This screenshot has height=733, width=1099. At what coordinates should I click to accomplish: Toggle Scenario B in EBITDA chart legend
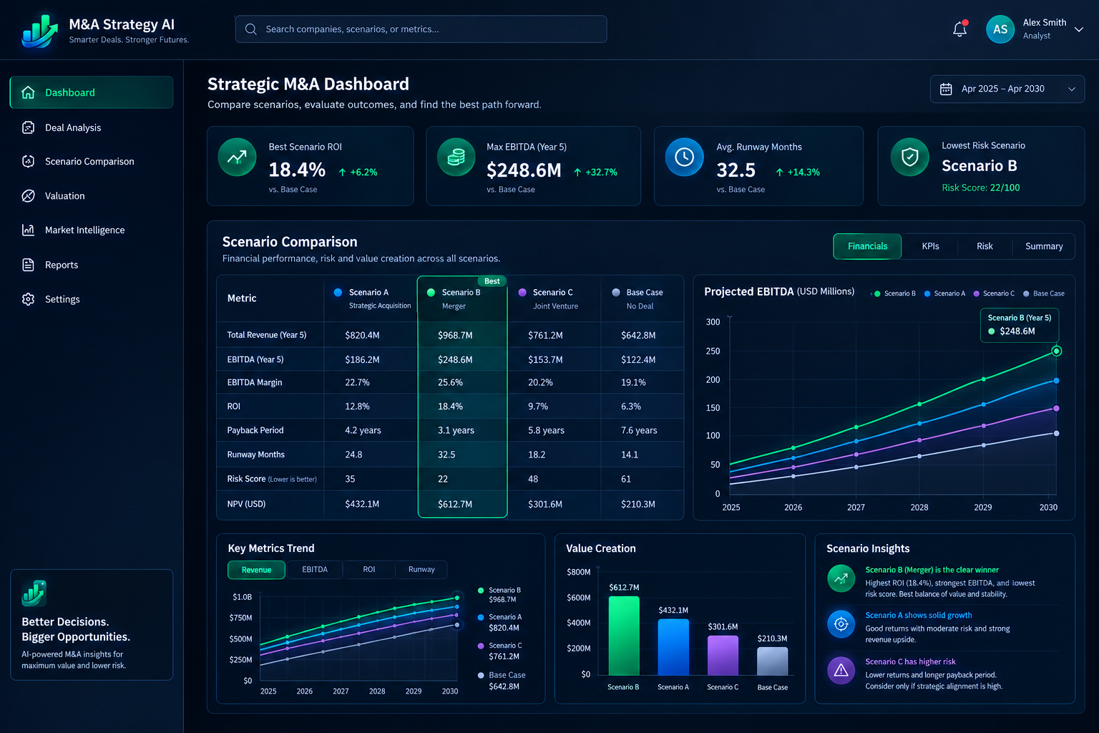tap(894, 293)
